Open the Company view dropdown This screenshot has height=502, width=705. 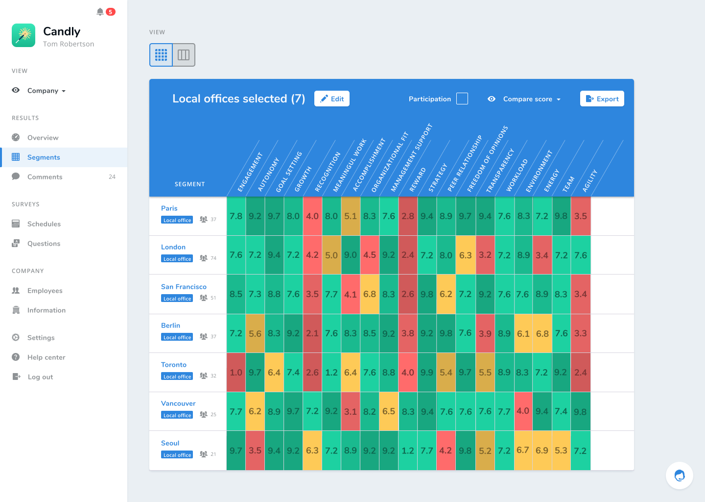(x=46, y=91)
